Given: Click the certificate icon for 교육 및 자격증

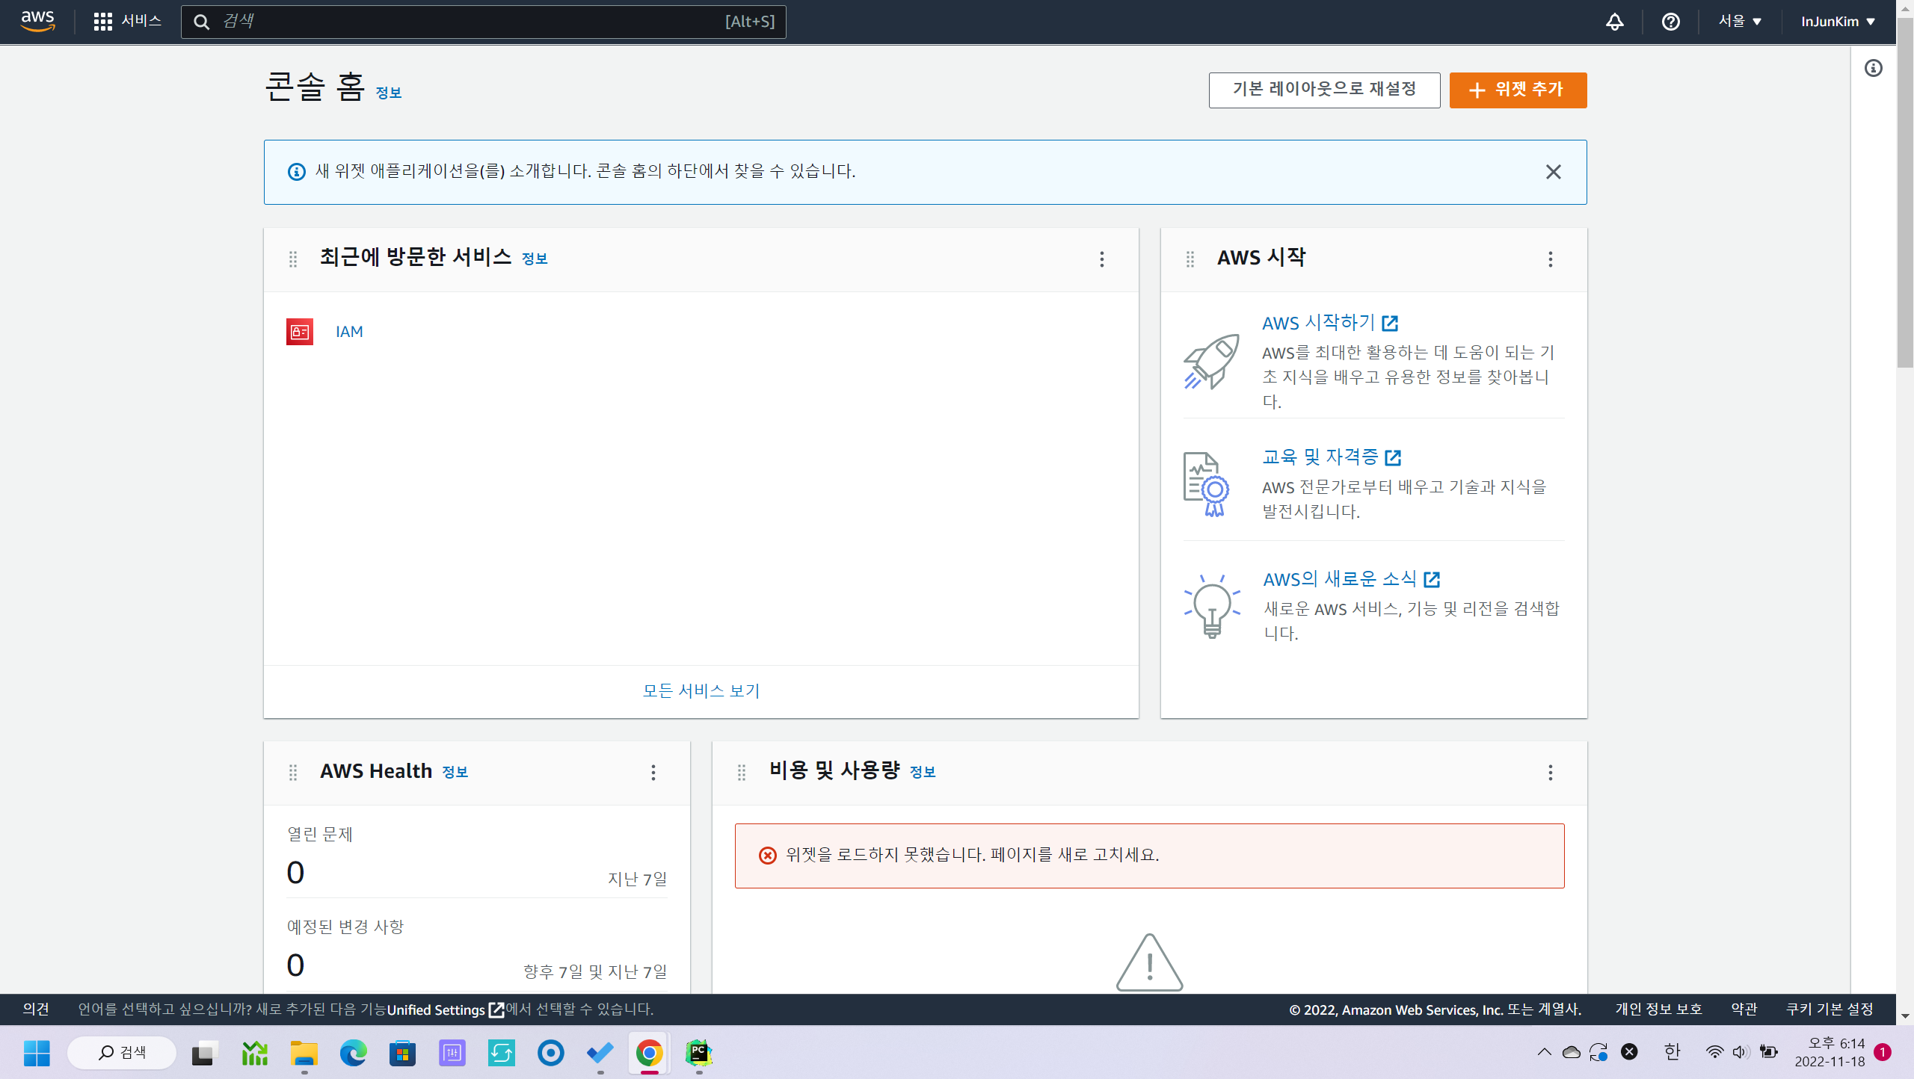Looking at the screenshot, I should (1206, 484).
